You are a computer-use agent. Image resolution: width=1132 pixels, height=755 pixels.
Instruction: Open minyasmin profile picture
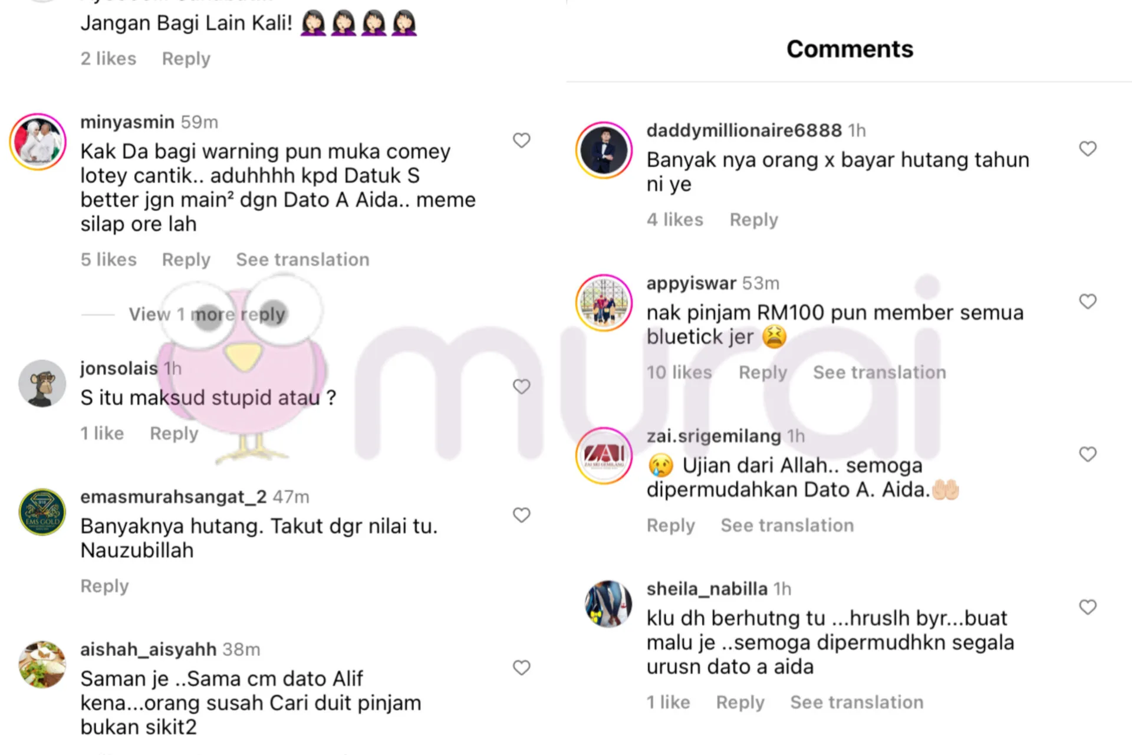point(38,142)
